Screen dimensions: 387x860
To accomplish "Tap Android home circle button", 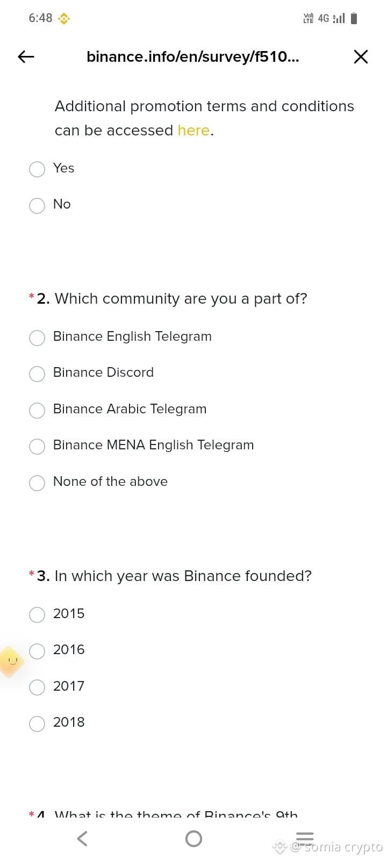I will point(193,838).
